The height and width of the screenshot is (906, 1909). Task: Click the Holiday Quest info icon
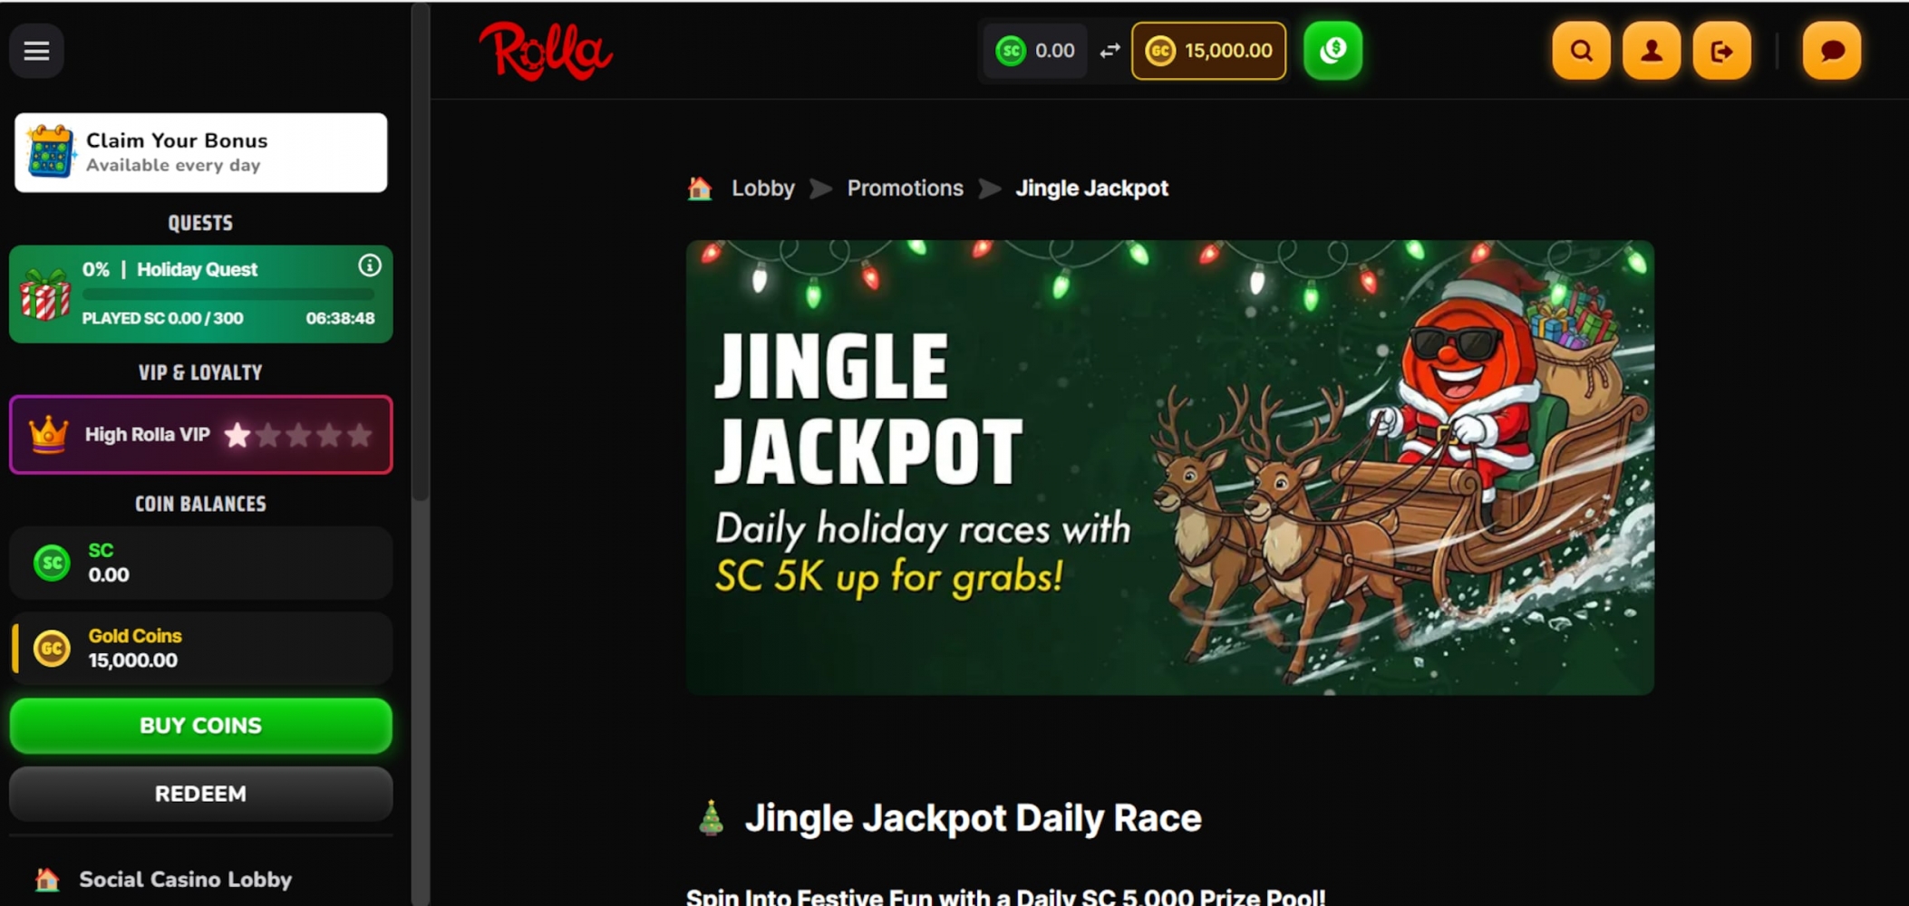pyautogui.click(x=369, y=265)
